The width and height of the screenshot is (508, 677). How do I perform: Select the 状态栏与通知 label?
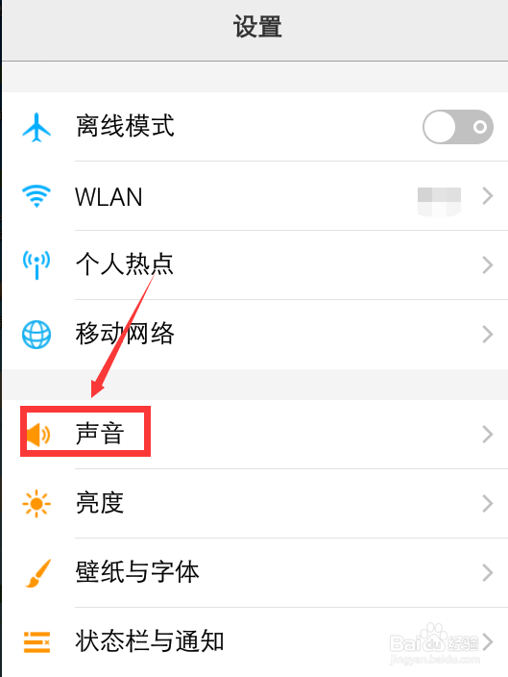pos(150,641)
